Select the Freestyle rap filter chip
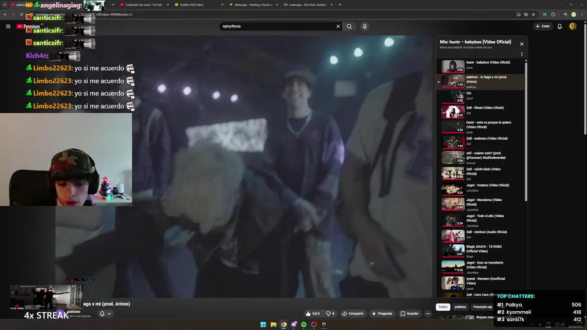Screen dimensions: 587x330 tap(482, 307)
